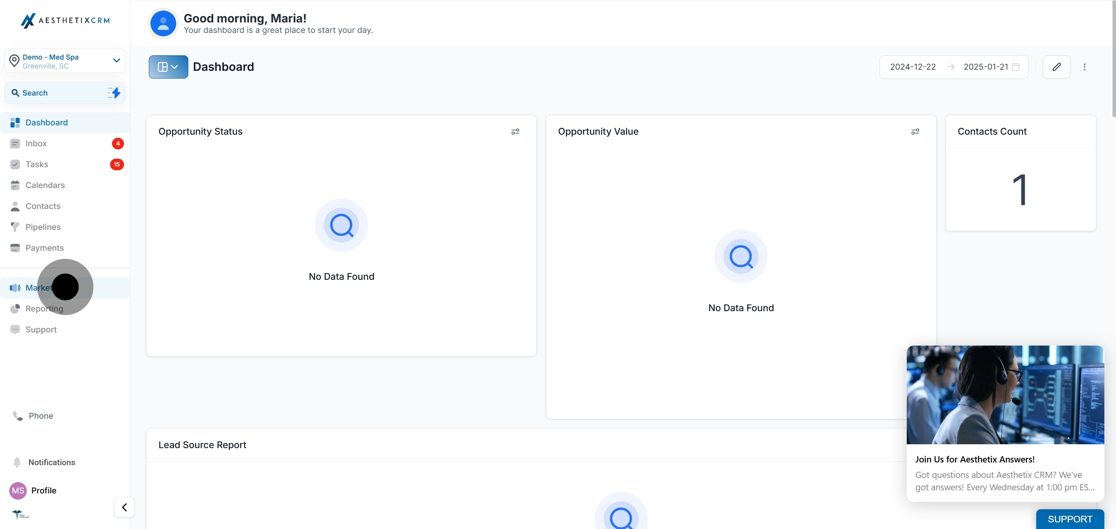Click Opportunity Status filter settings icon
This screenshot has height=529, width=1116.
click(515, 132)
